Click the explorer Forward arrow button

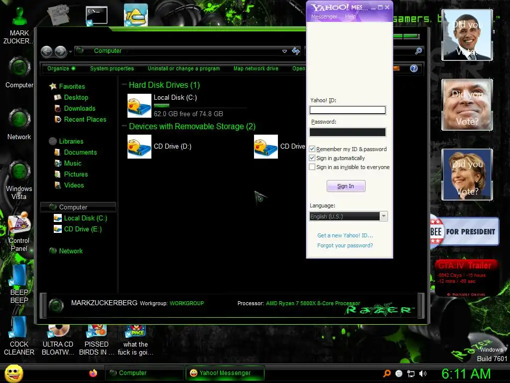point(60,51)
